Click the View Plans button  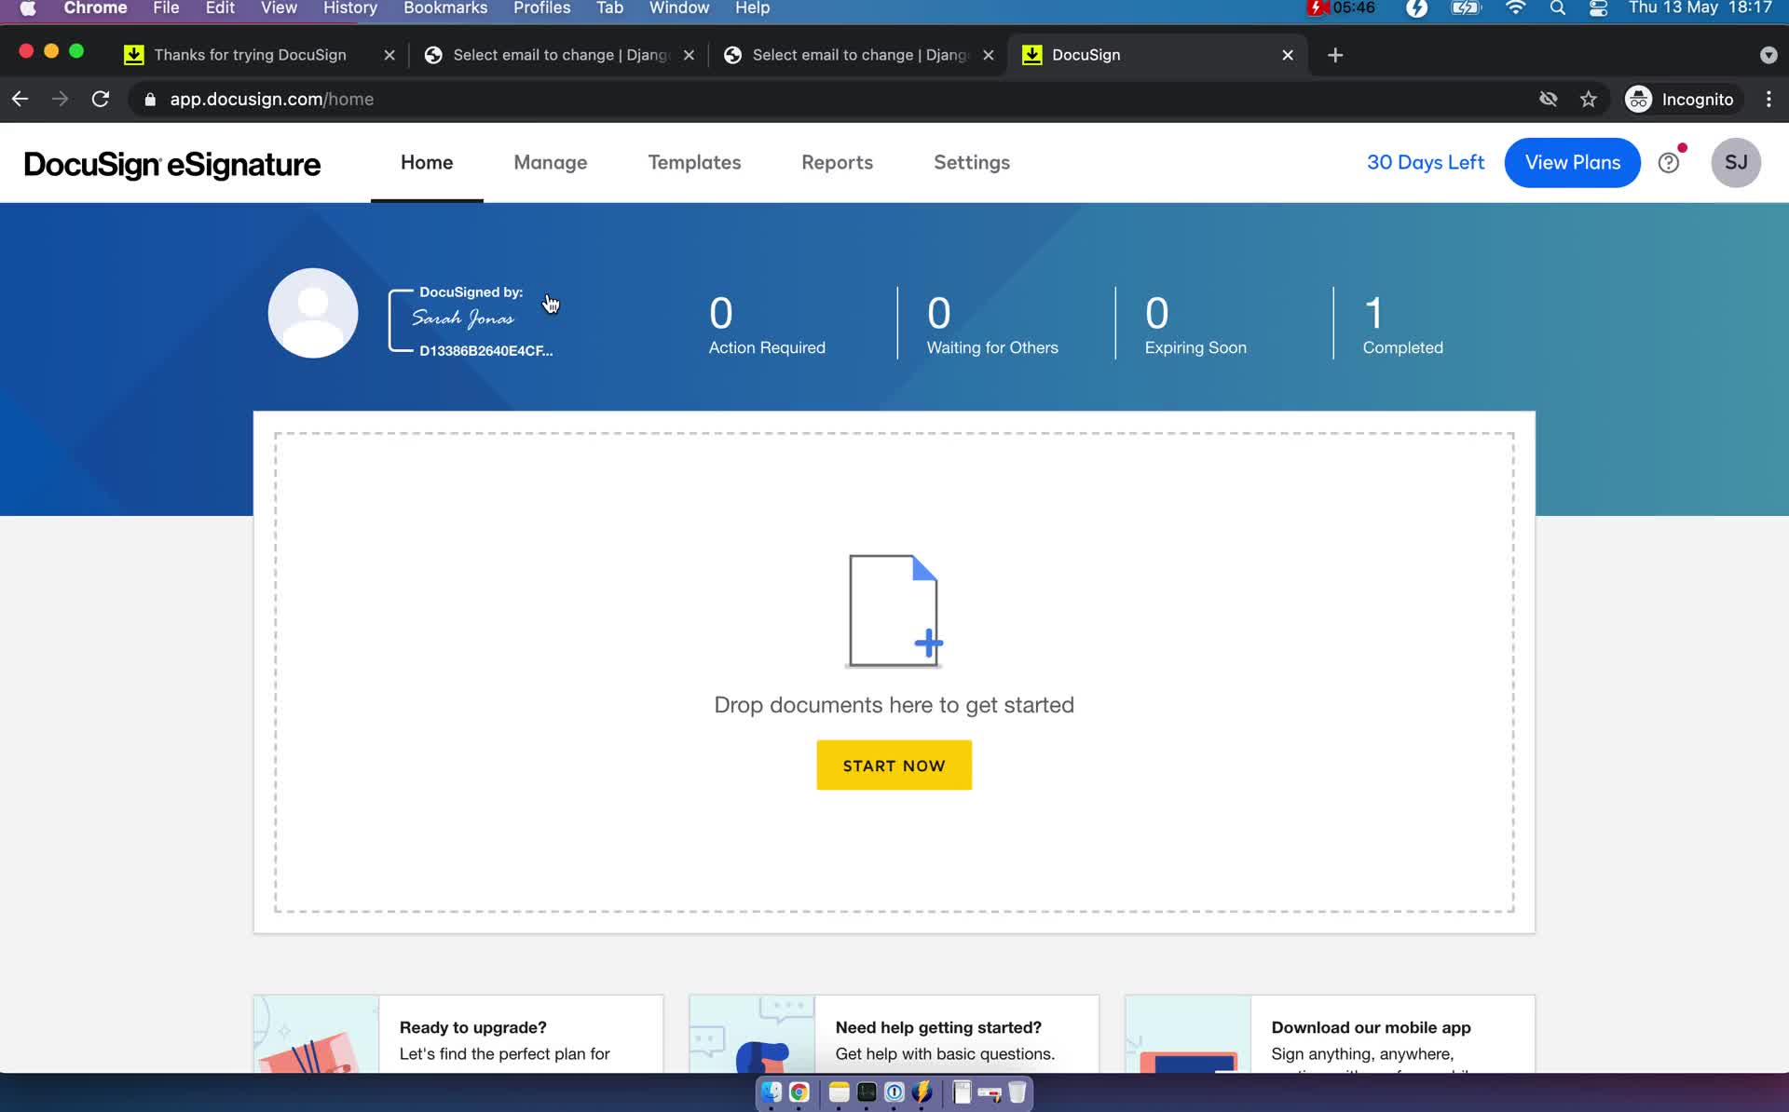click(x=1573, y=161)
